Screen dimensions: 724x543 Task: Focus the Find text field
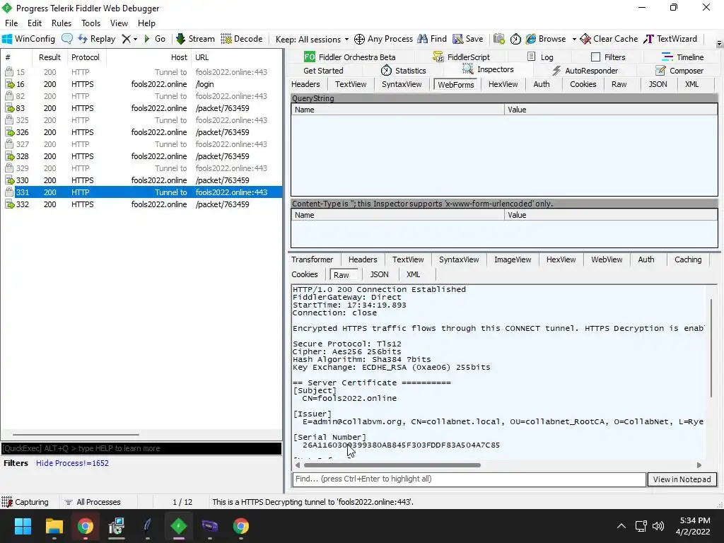(x=469, y=479)
